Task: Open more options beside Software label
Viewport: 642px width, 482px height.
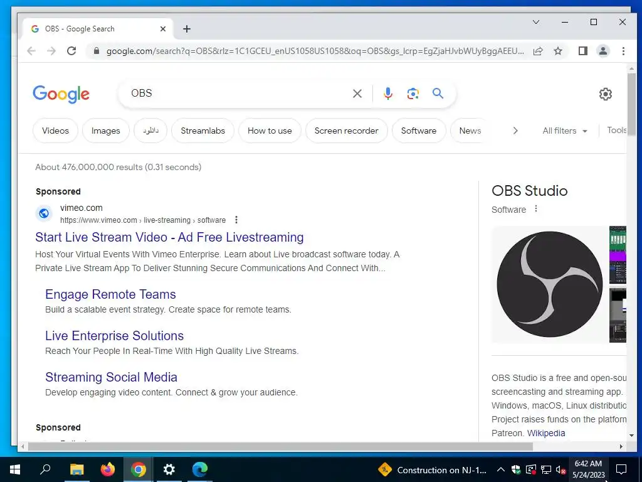Action: pos(535,209)
